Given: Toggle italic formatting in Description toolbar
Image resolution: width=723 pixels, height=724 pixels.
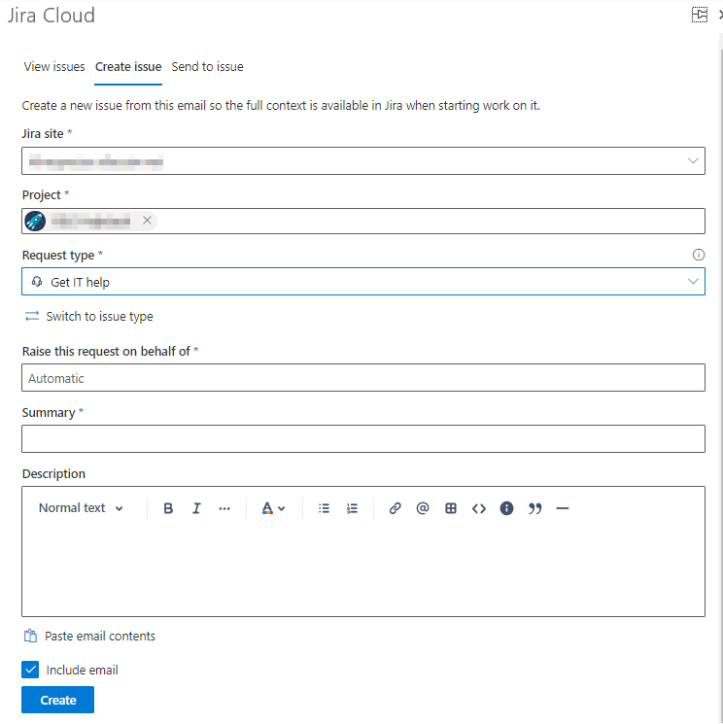Looking at the screenshot, I should (x=196, y=508).
